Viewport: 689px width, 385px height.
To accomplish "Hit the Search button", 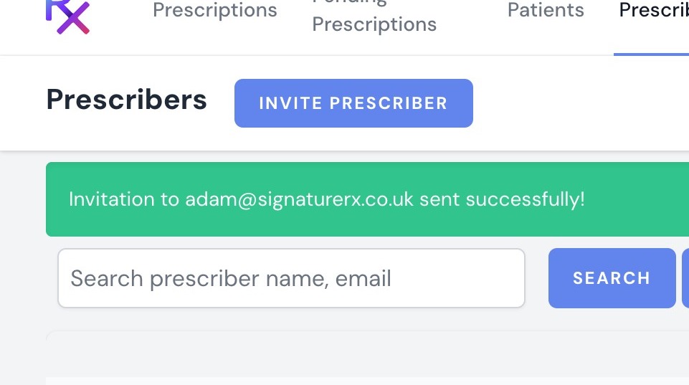I will click(x=612, y=278).
